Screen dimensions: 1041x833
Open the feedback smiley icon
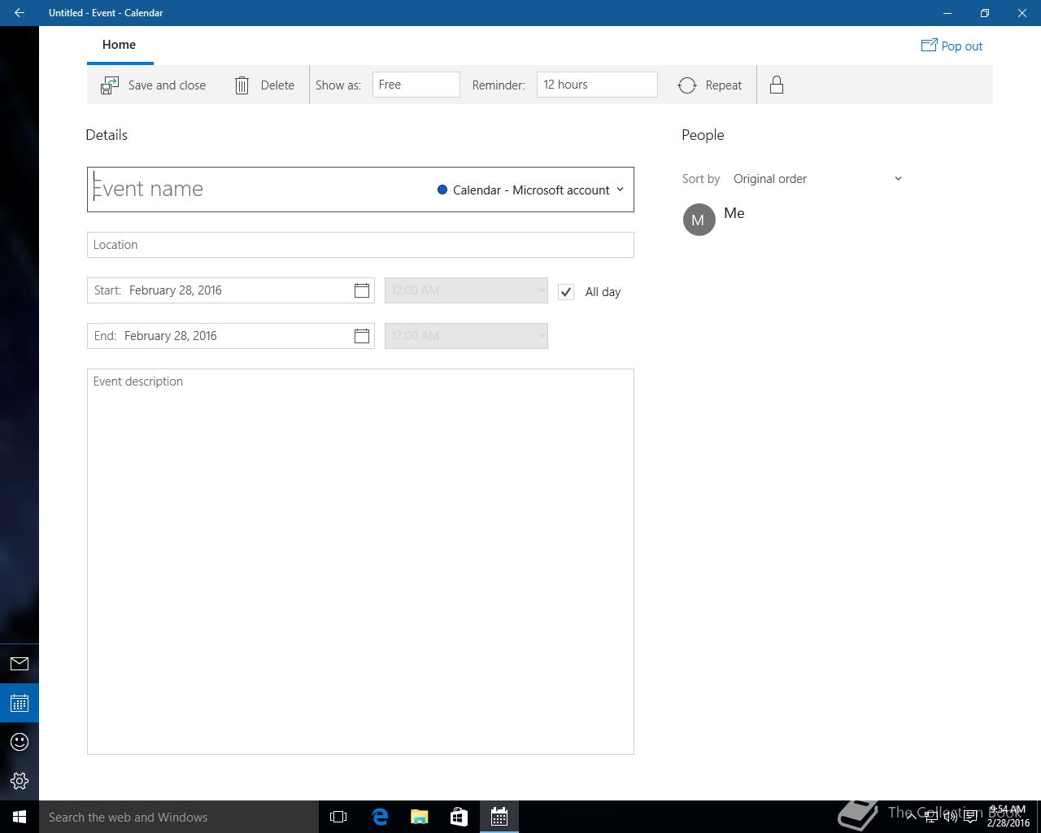(20, 742)
